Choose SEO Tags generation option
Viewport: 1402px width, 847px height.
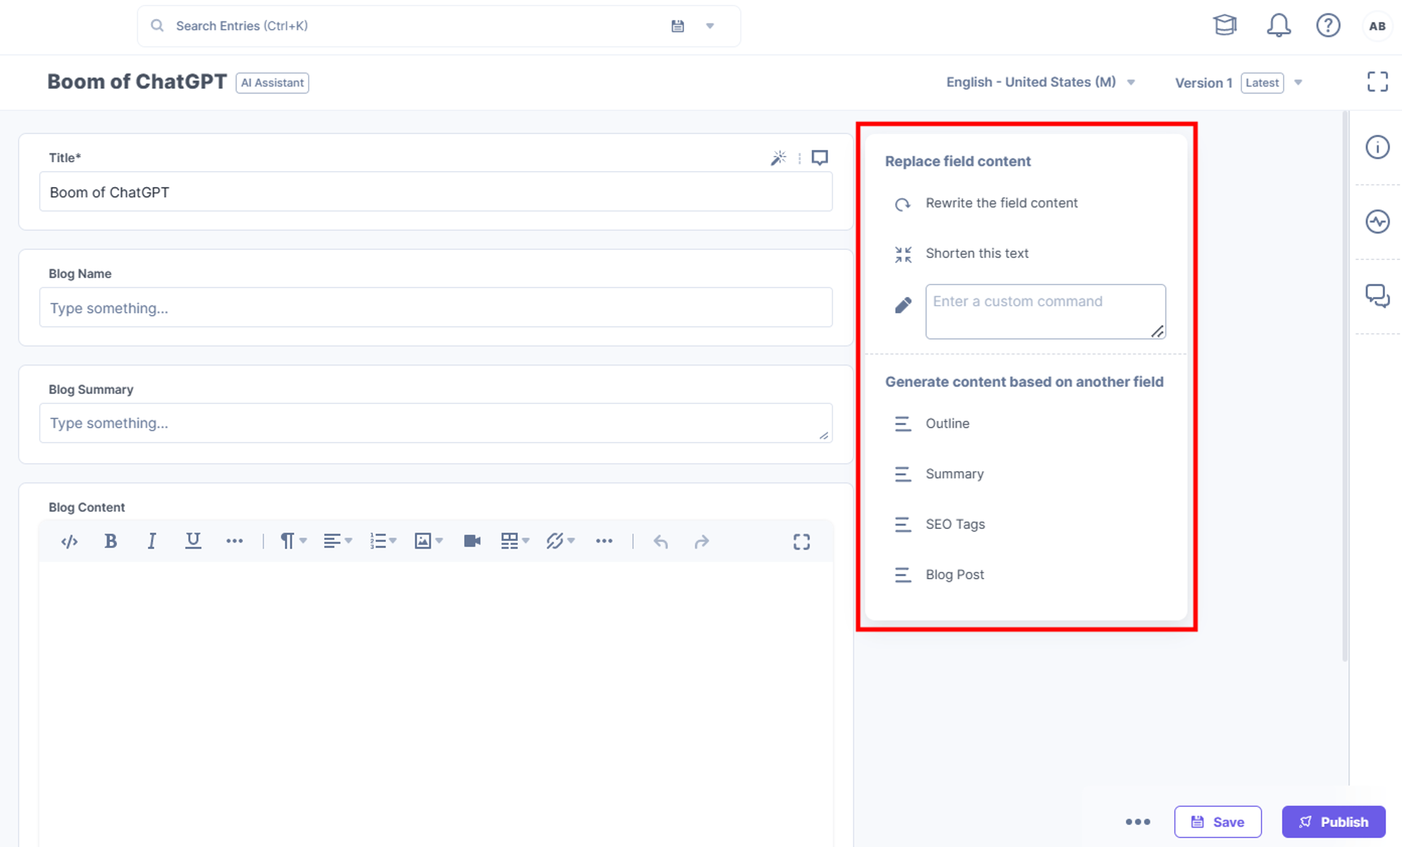(939, 525)
